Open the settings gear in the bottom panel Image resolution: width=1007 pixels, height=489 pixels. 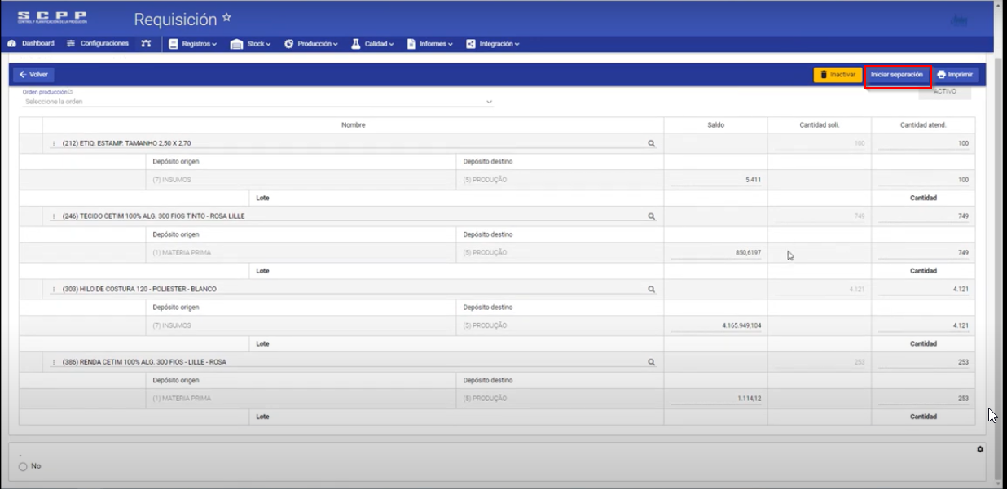(979, 449)
